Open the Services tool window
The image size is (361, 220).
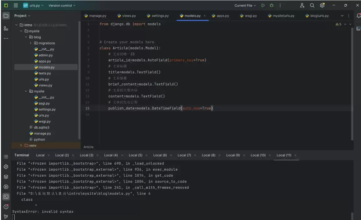(6, 187)
